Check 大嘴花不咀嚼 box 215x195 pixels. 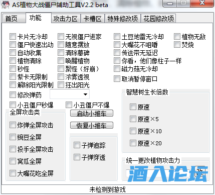[x=117, y=45]
